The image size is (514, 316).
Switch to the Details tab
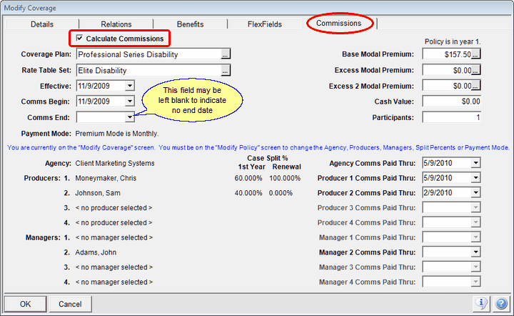(42, 24)
